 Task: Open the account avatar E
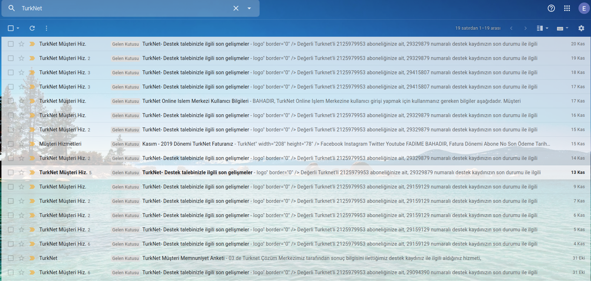coord(584,8)
